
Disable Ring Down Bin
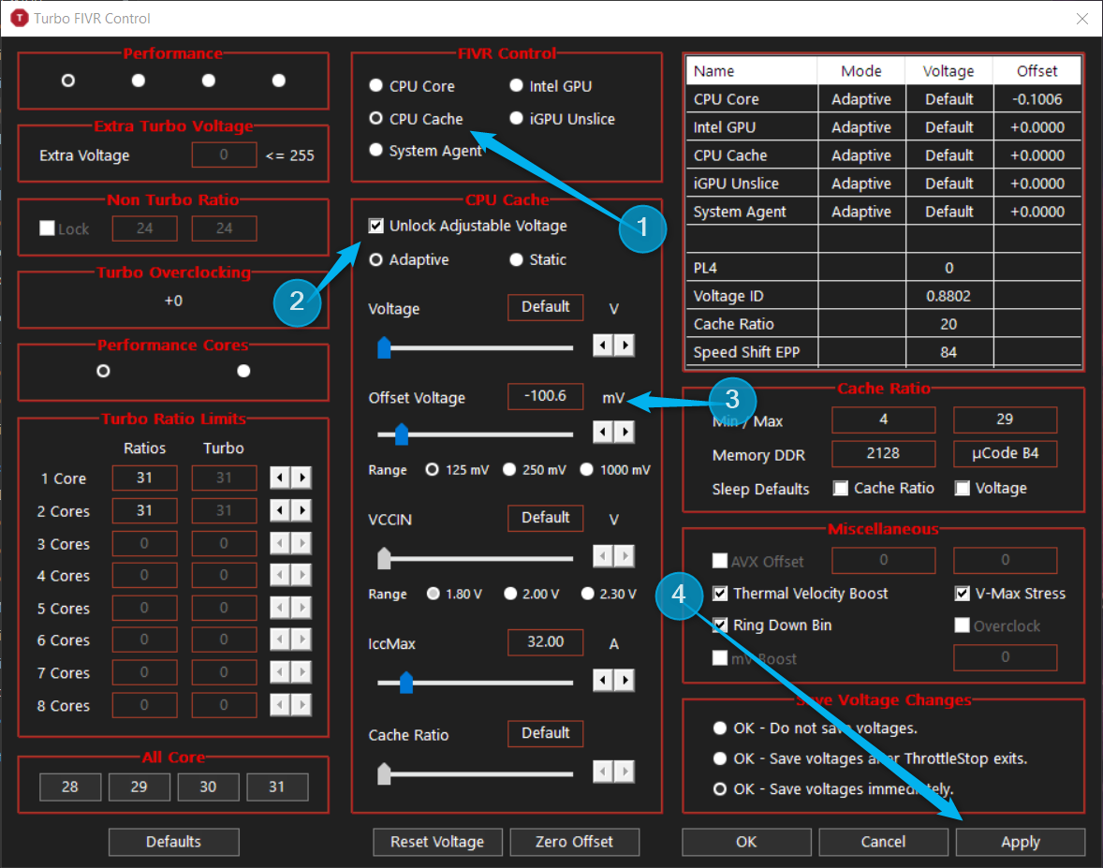(718, 625)
